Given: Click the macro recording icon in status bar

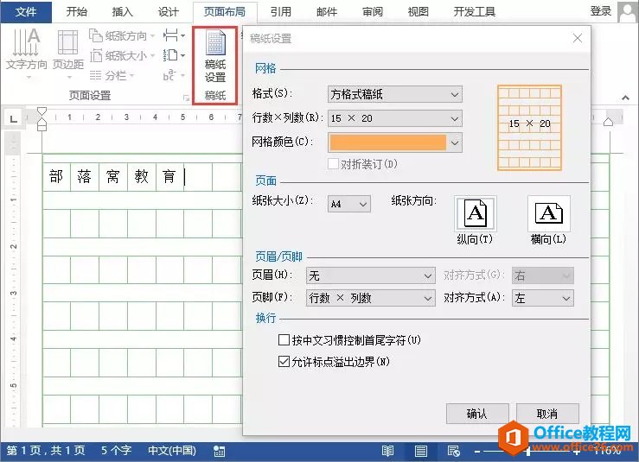Looking at the screenshot, I should pyautogui.click(x=220, y=451).
